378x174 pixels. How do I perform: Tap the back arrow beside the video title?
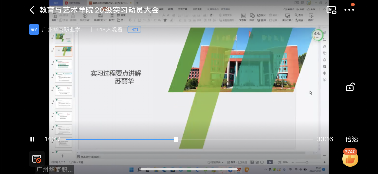pos(32,10)
